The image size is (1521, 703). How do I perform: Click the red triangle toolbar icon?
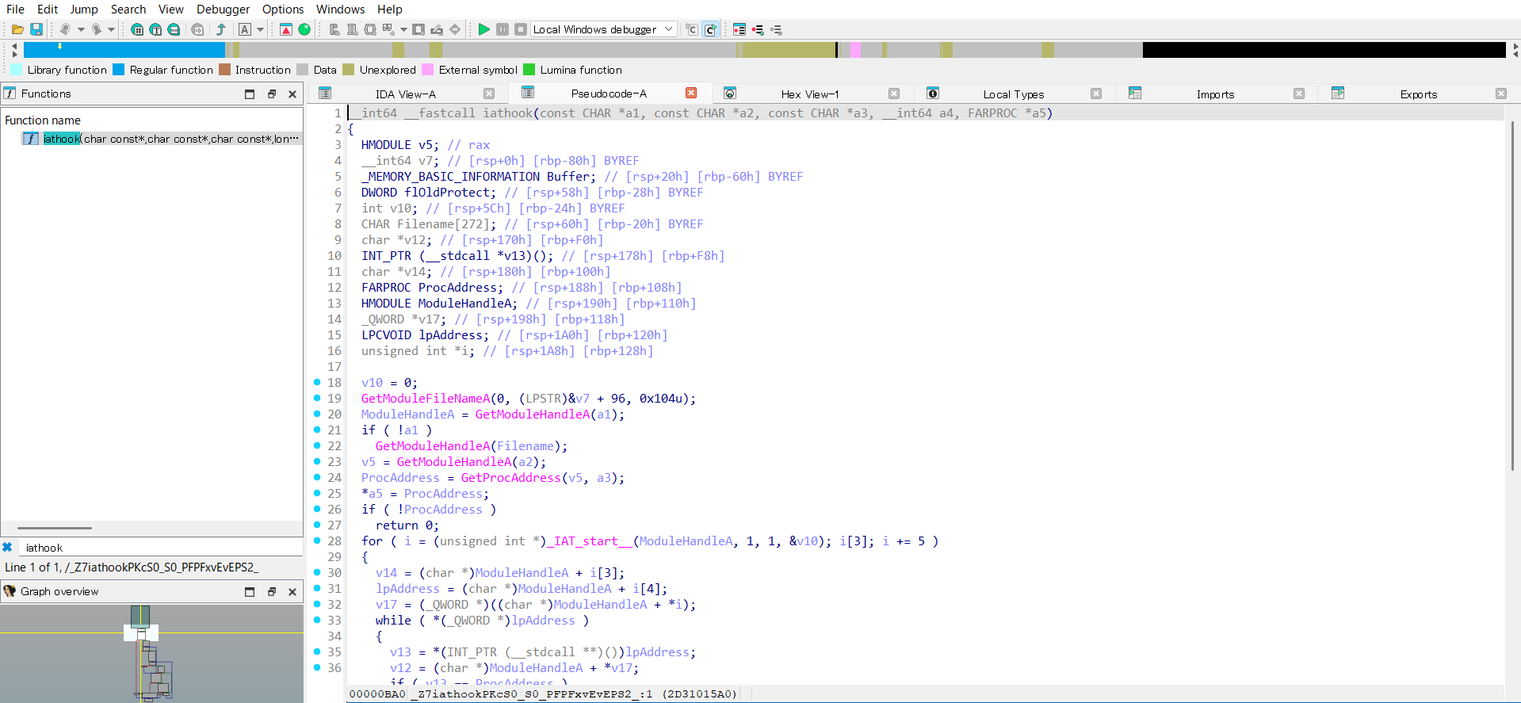click(x=286, y=29)
